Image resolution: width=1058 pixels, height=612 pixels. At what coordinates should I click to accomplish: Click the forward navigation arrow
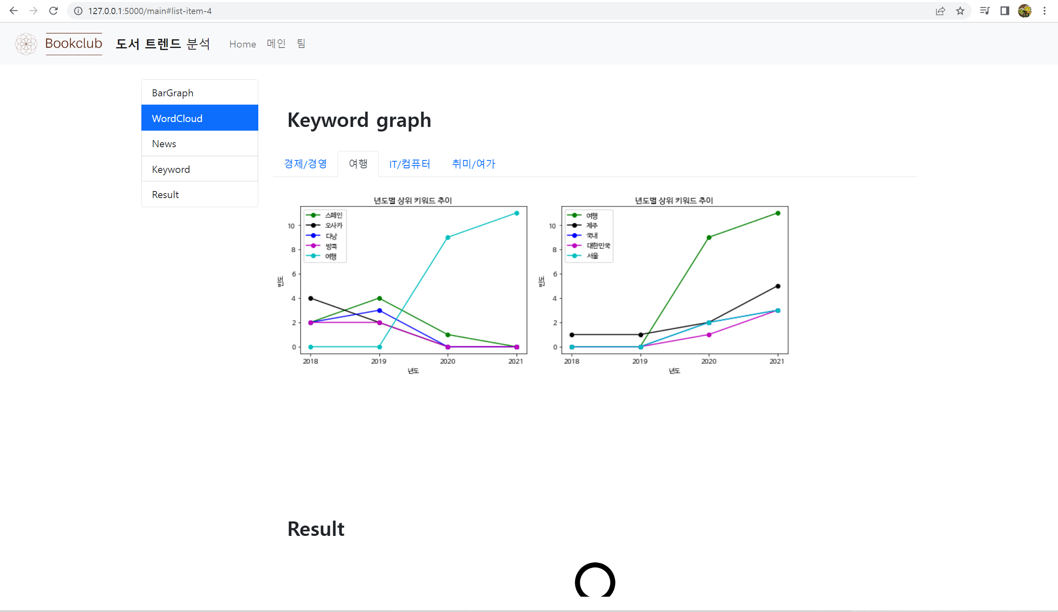(33, 11)
